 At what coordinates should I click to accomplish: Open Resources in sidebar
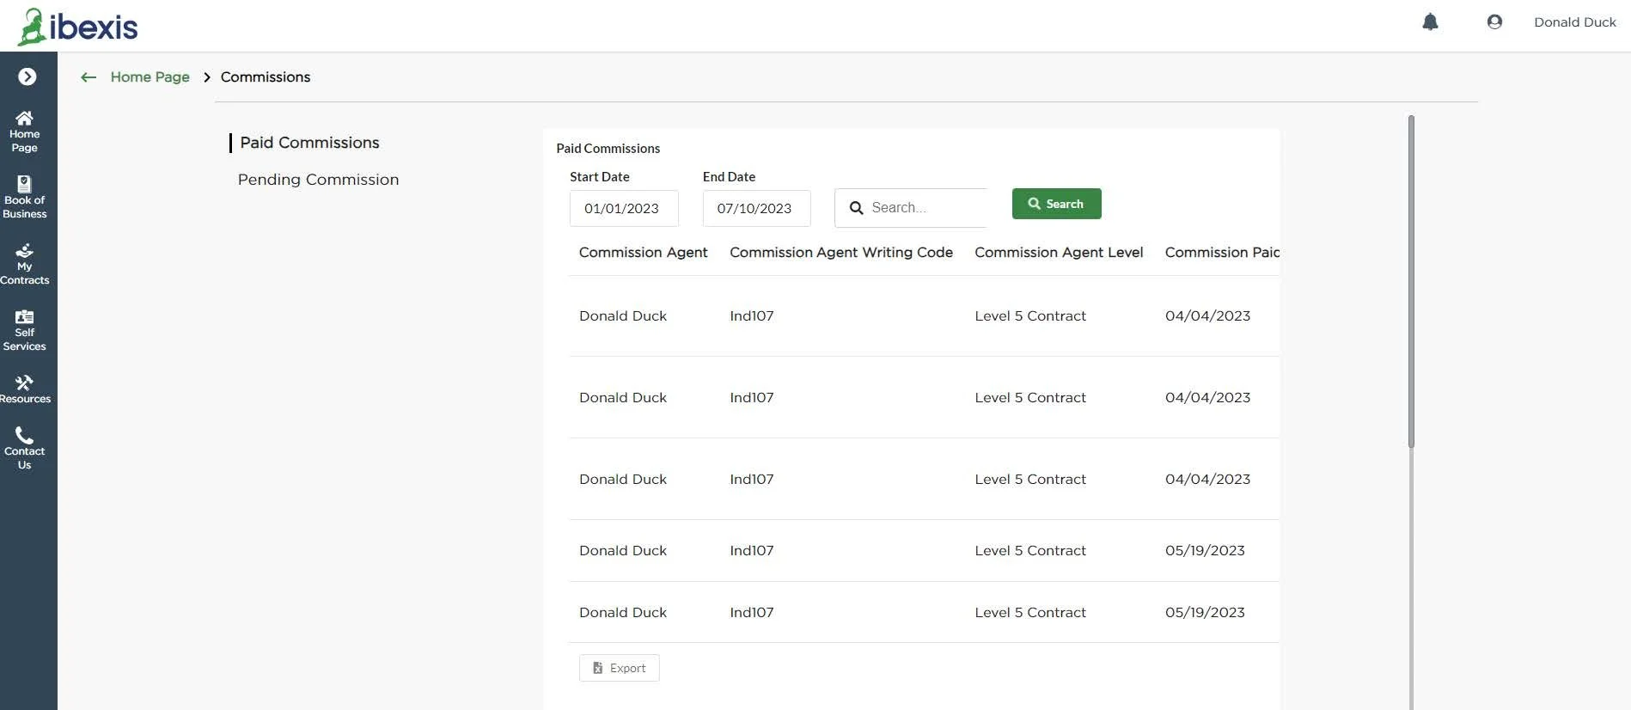point(25,389)
